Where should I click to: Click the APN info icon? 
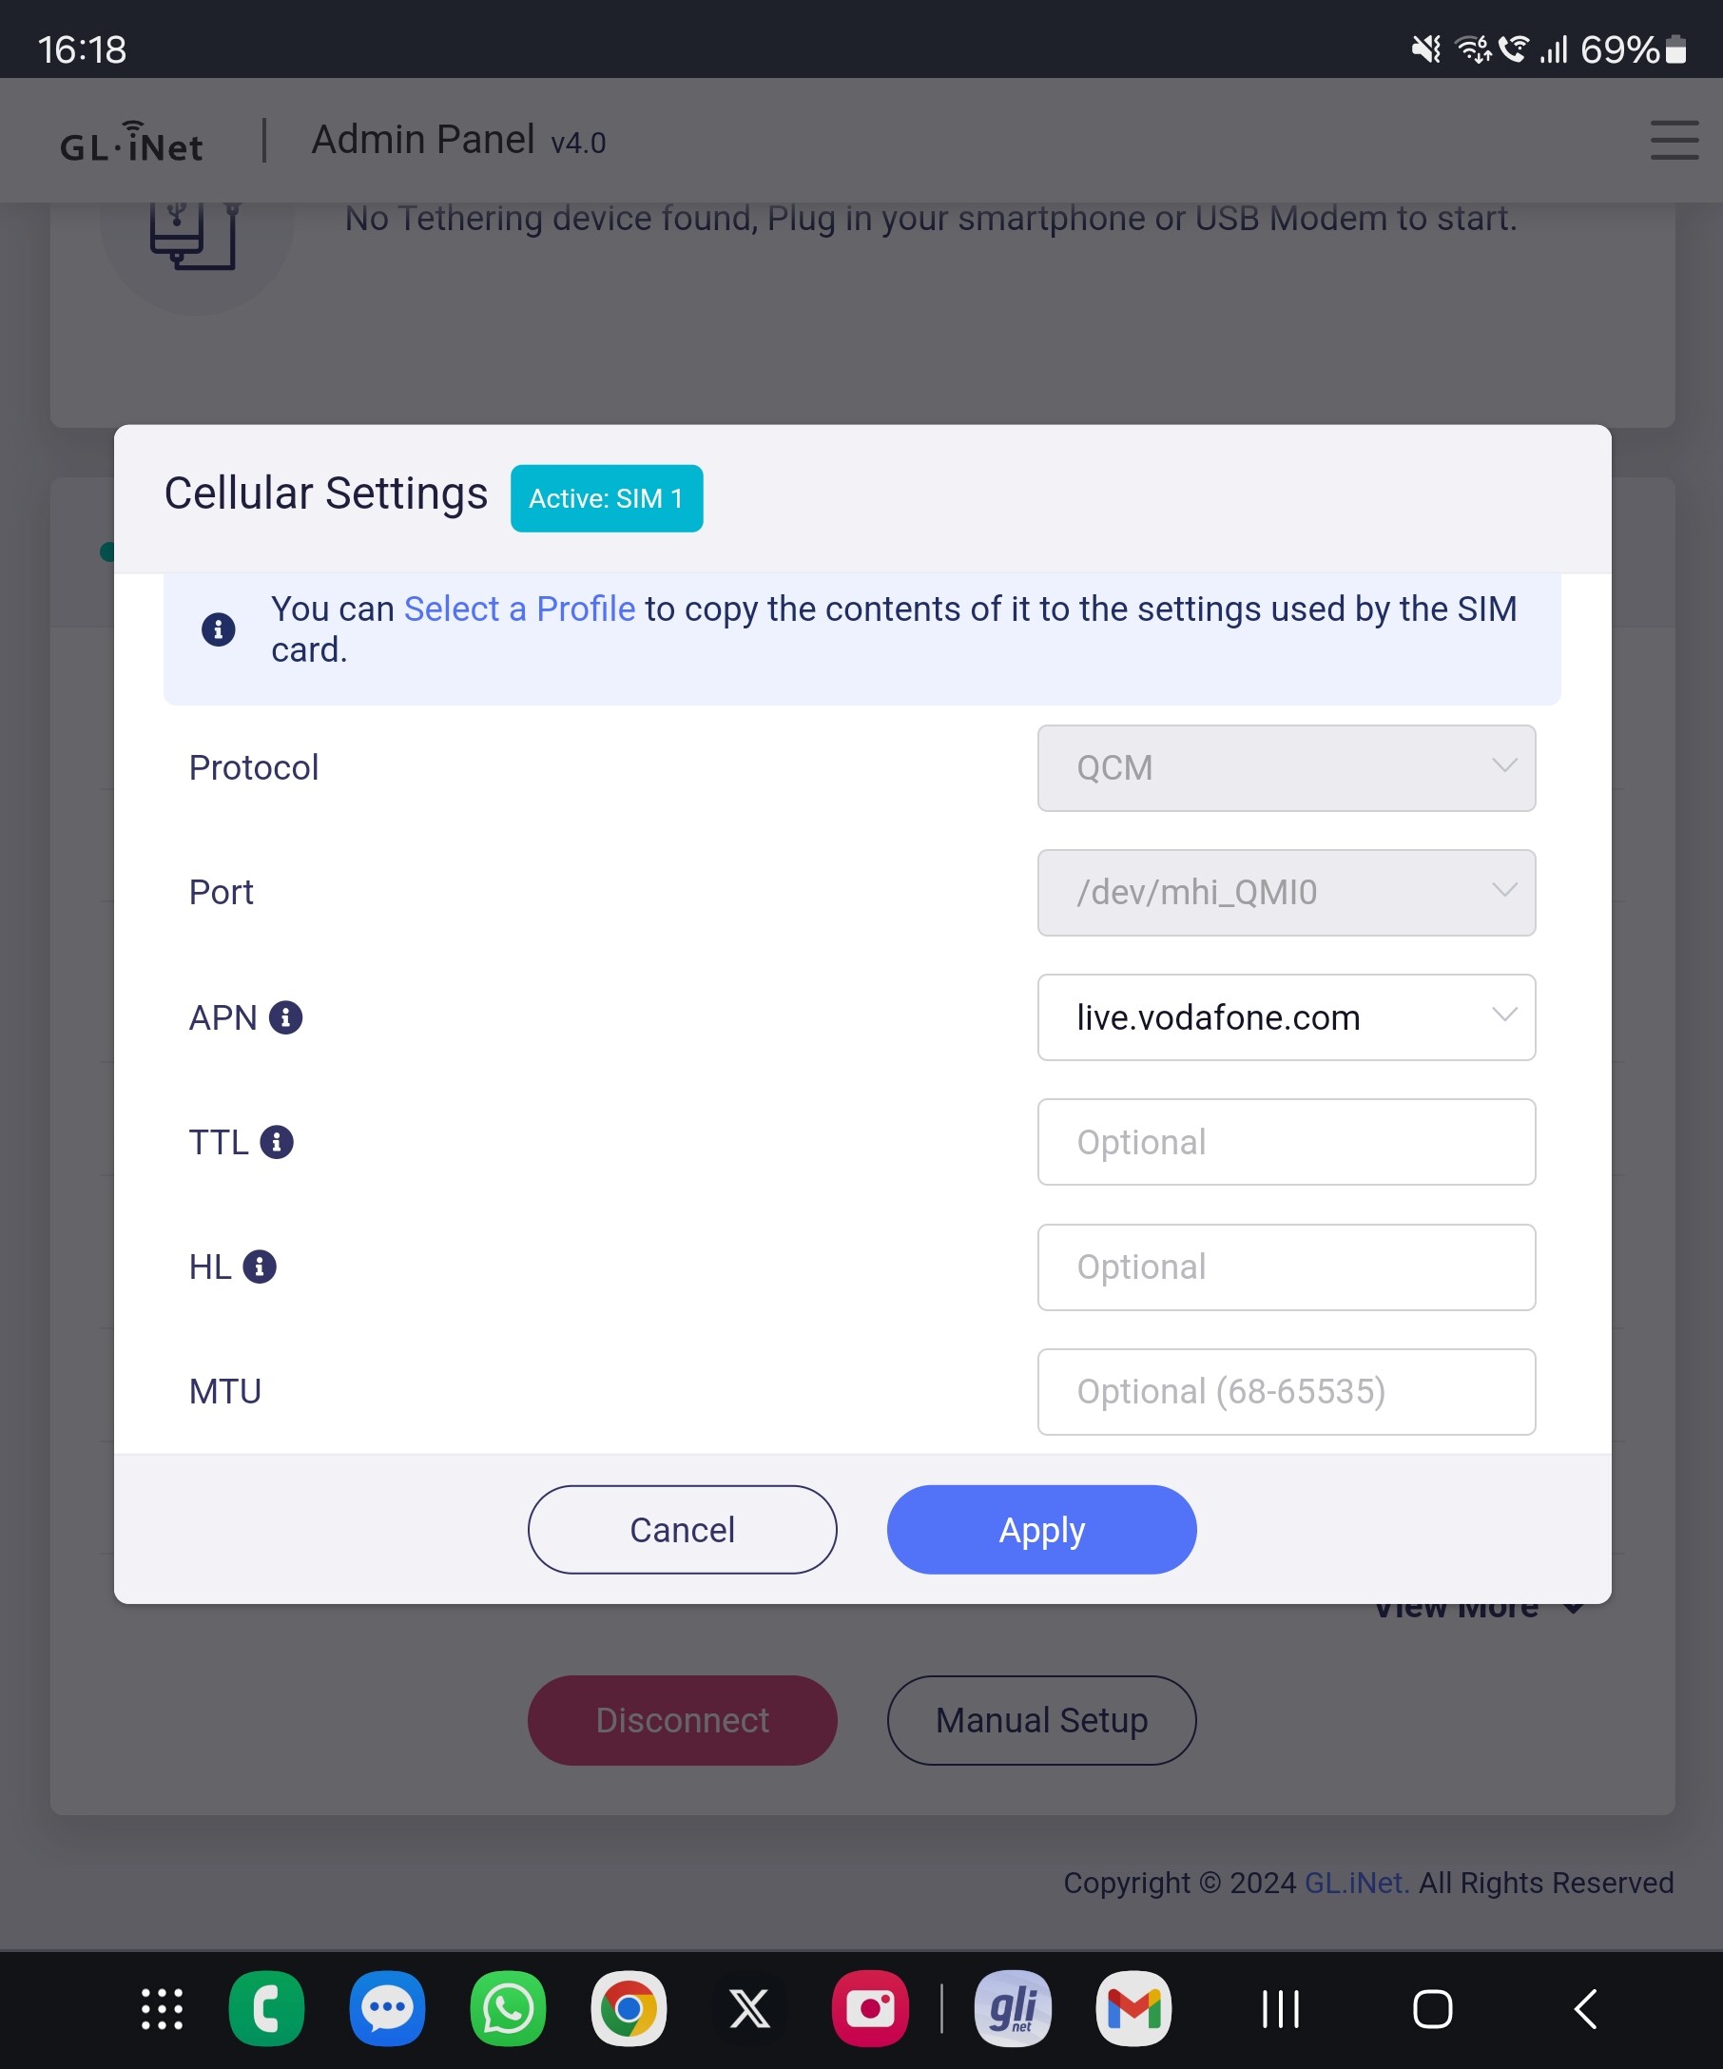285,1016
